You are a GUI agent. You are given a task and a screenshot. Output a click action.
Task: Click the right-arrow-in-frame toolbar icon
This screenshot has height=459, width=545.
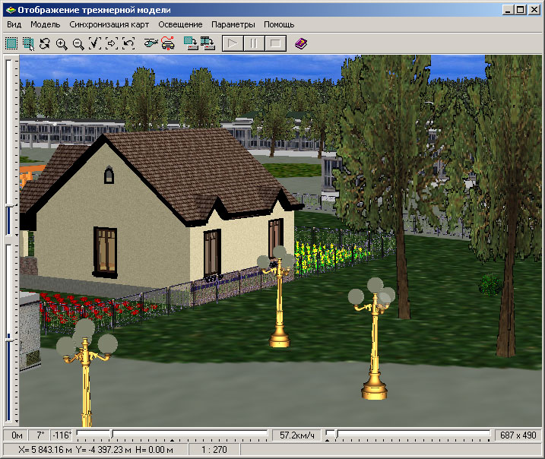coord(112,44)
